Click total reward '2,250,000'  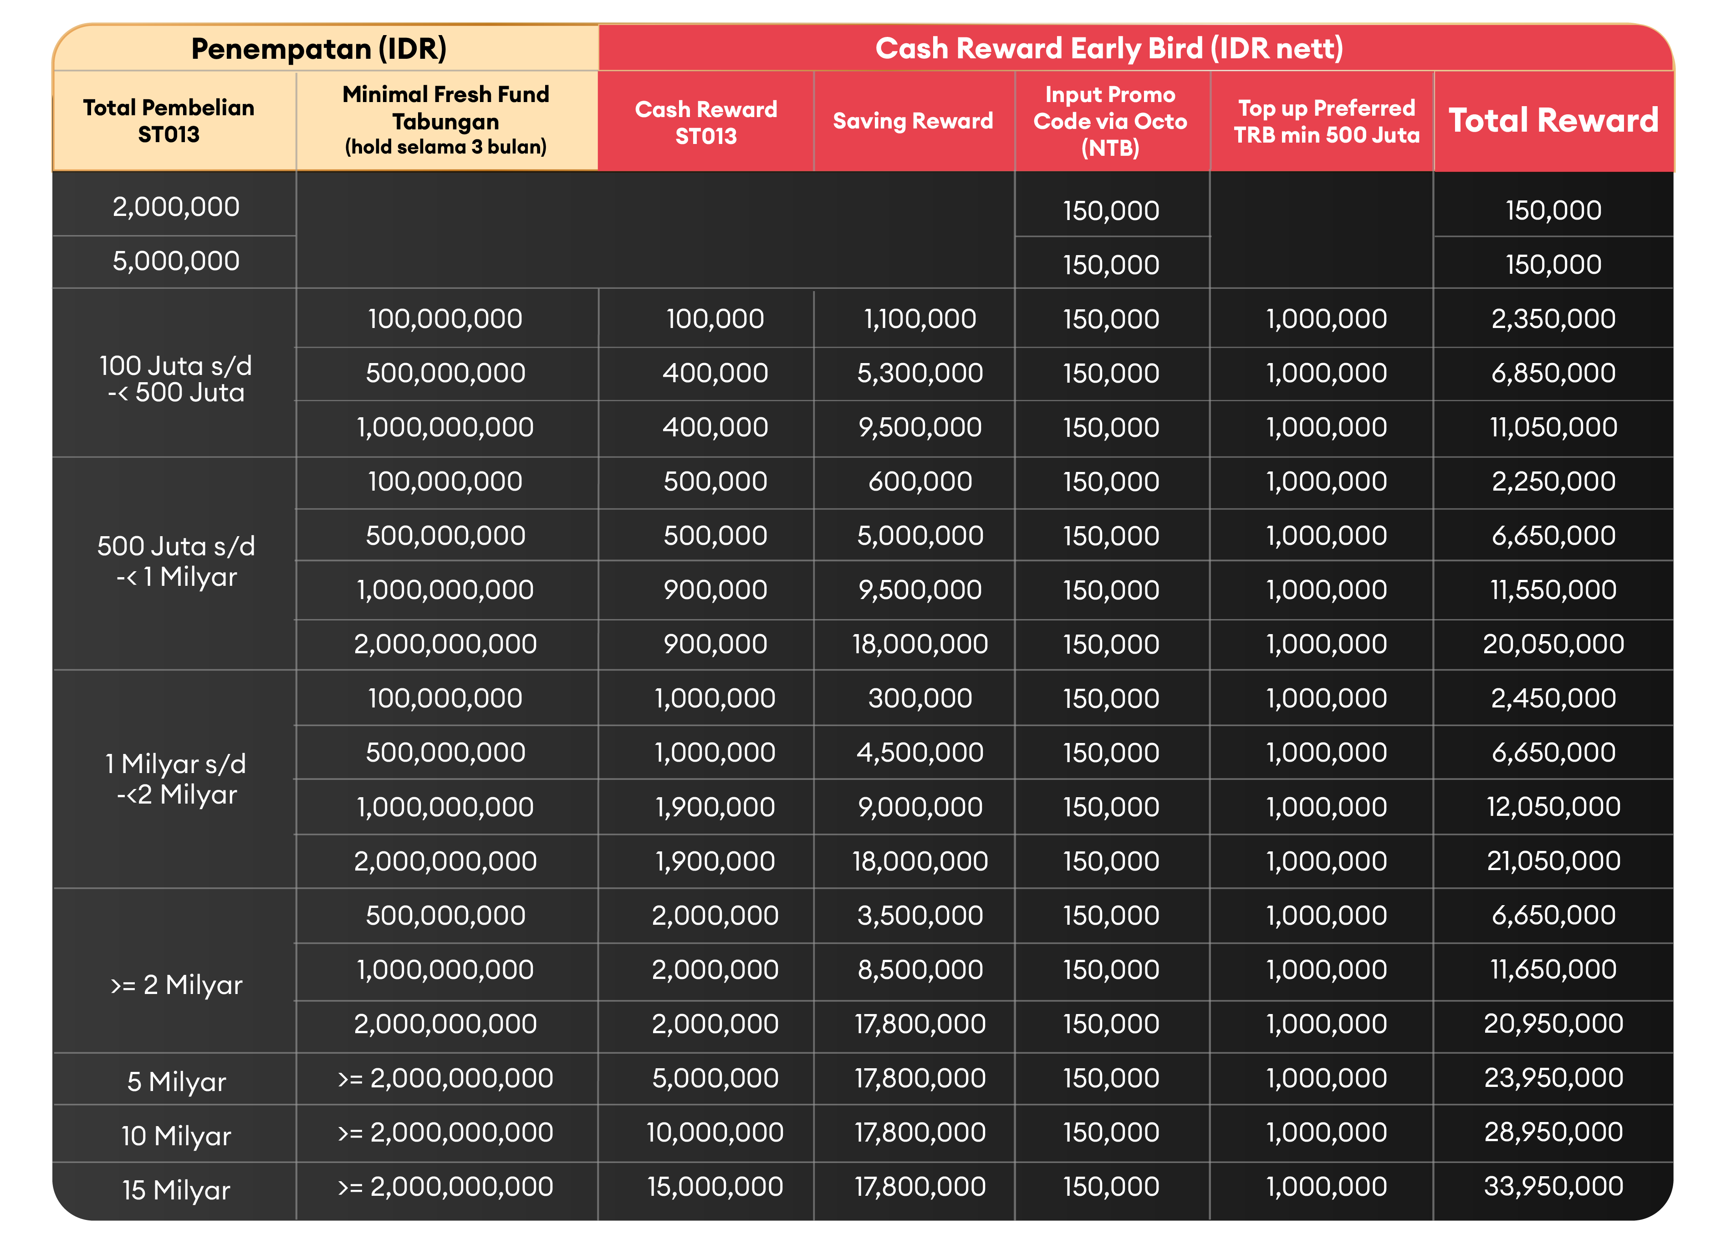click(1553, 481)
